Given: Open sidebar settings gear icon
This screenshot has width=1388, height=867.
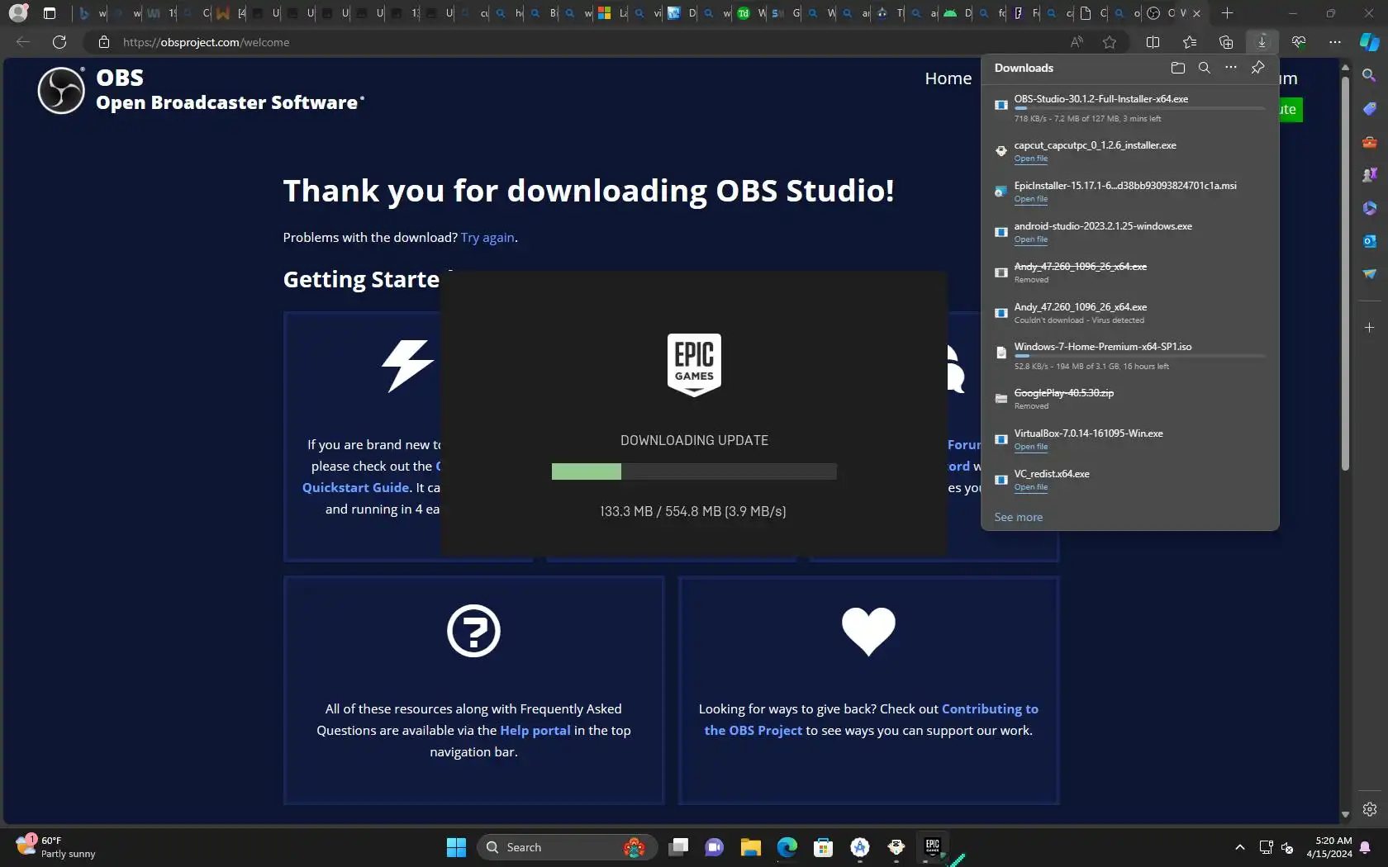Looking at the screenshot, I should (1370, 809).
